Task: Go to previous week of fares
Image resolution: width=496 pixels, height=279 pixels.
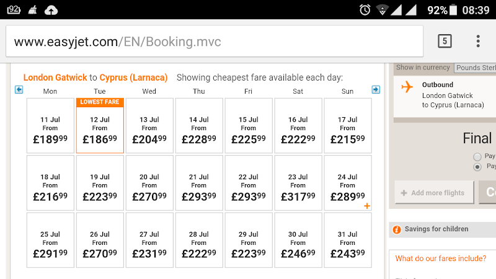Action: coord(19,90)
